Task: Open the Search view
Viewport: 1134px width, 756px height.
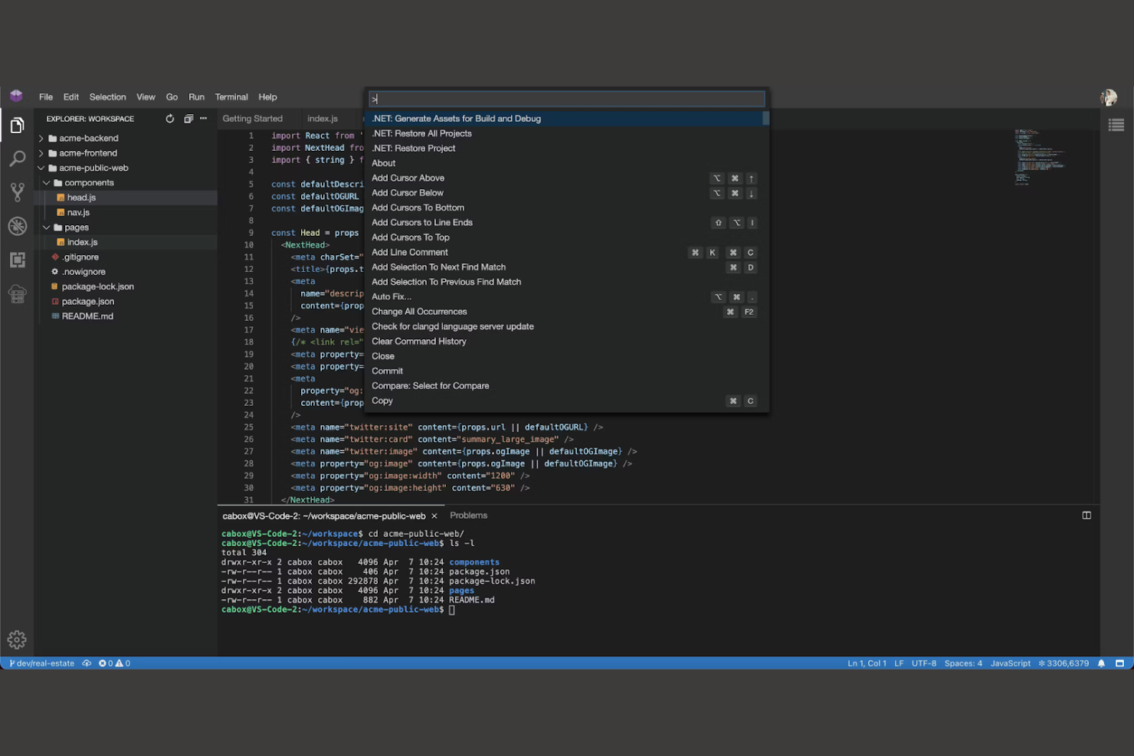Action: [17, 159]
